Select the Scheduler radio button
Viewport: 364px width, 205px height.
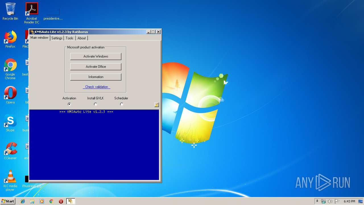(x=122, y=104)
